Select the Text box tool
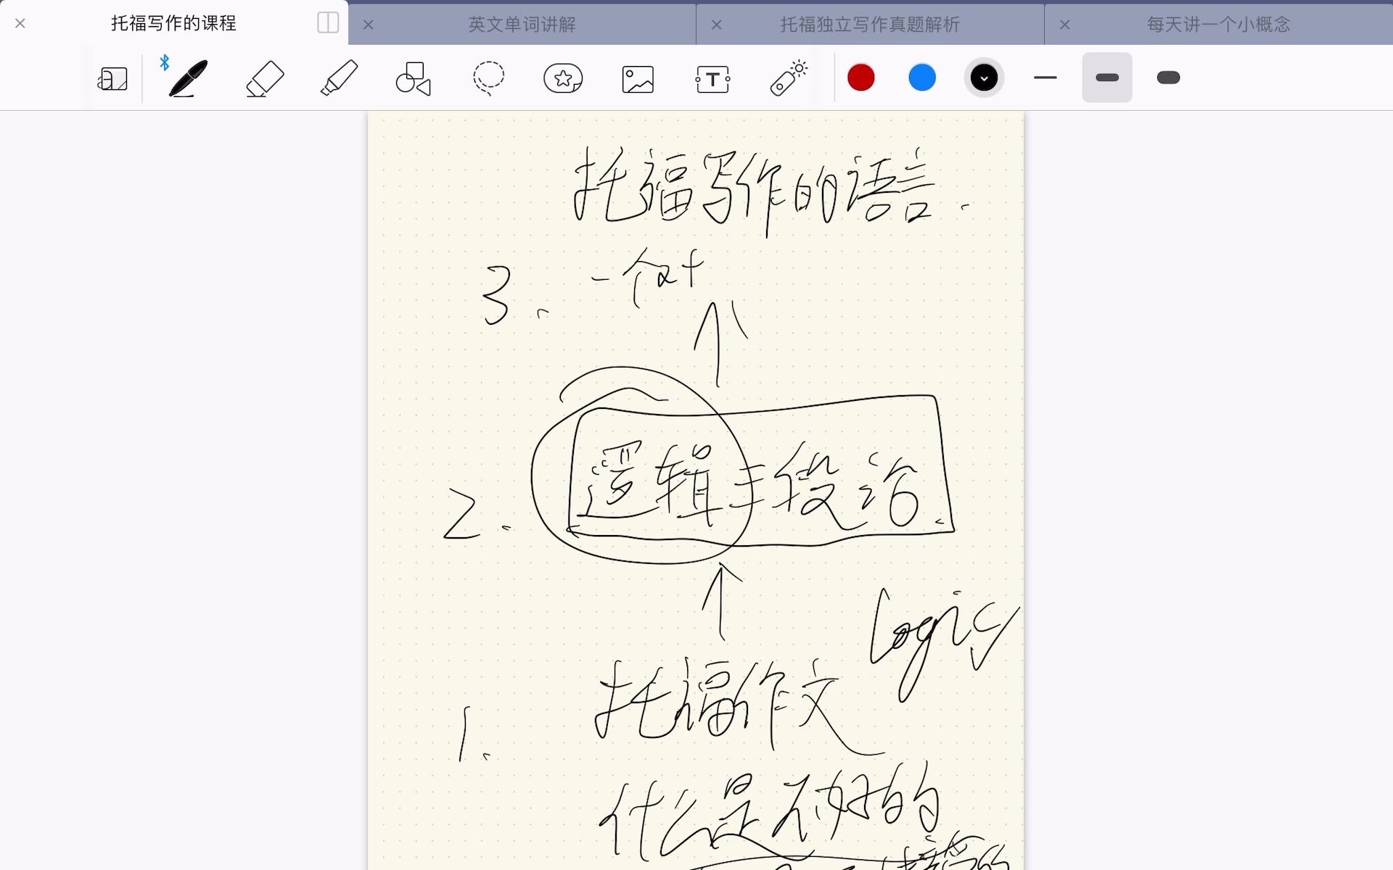1393x870 pixels. (713, 78)
